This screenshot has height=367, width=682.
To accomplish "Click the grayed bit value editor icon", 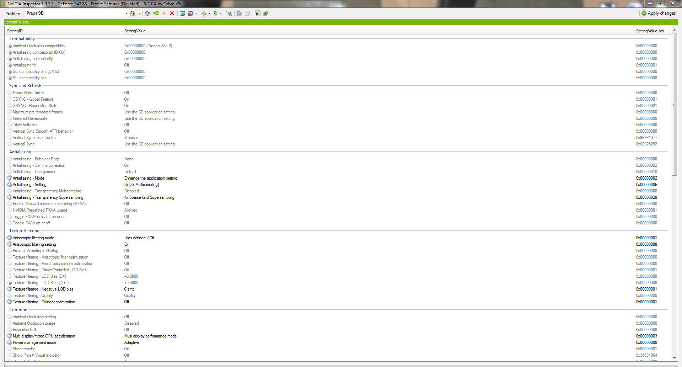I will point(247,13).
